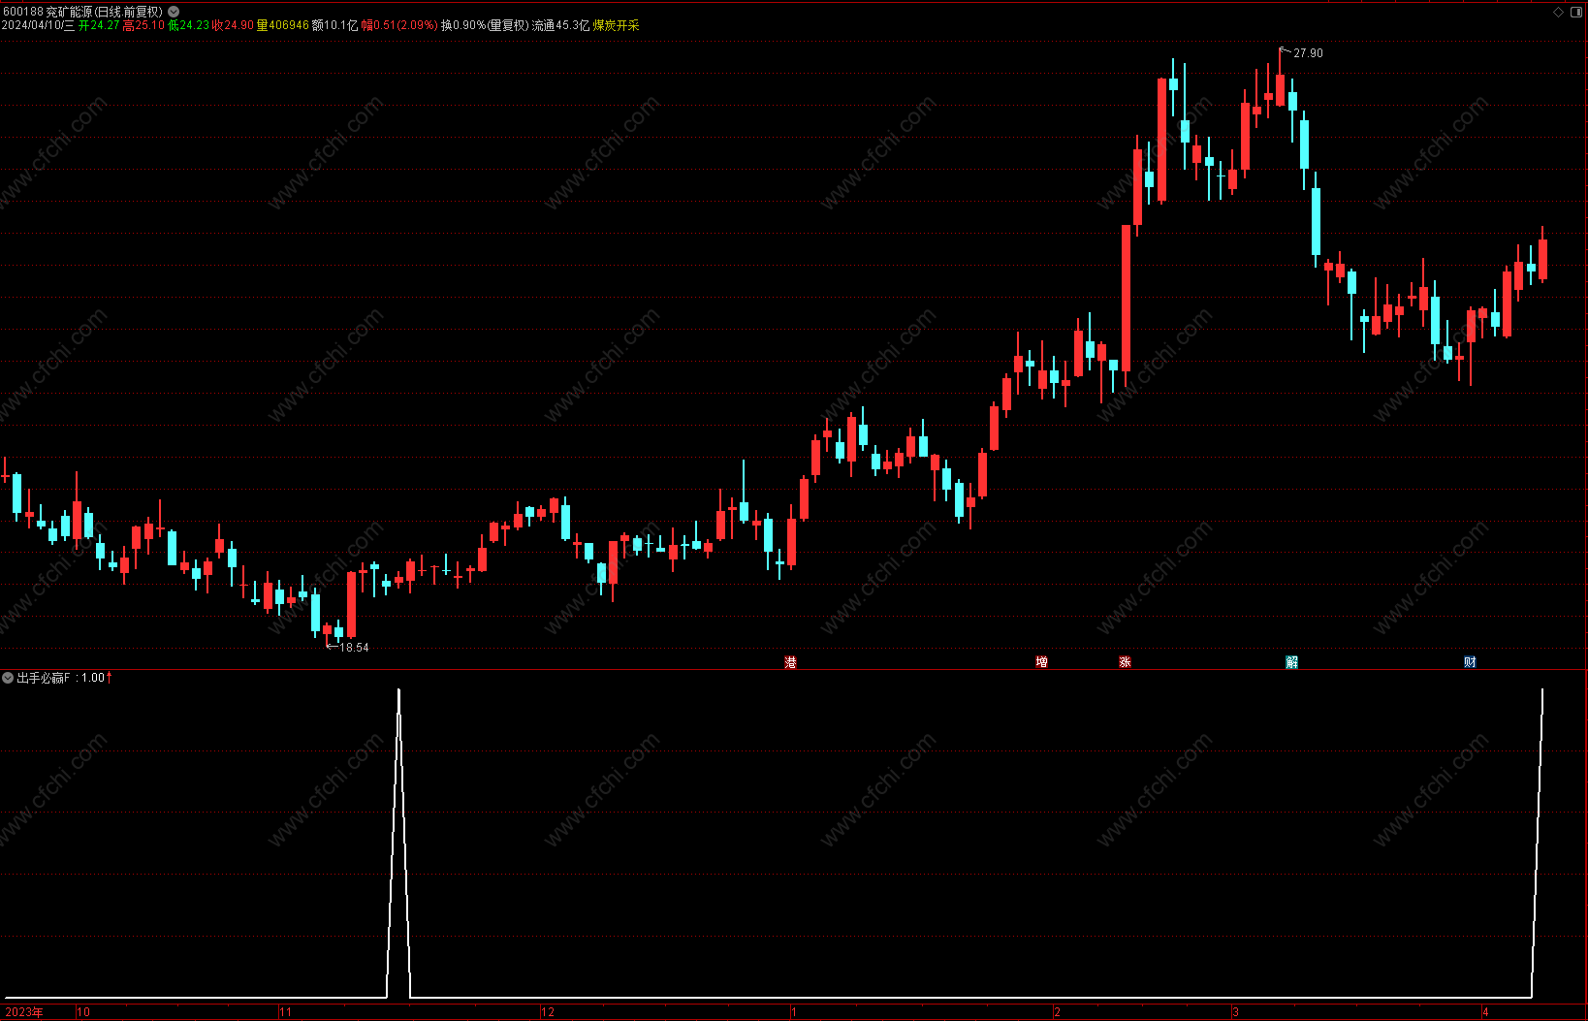
Task: Click the 低24.23 low price value
Action: 188,25
